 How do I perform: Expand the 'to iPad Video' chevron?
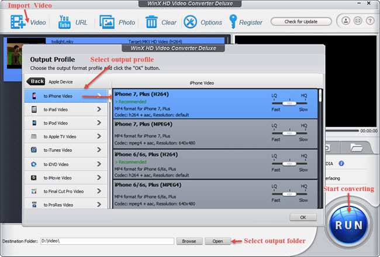99,109
